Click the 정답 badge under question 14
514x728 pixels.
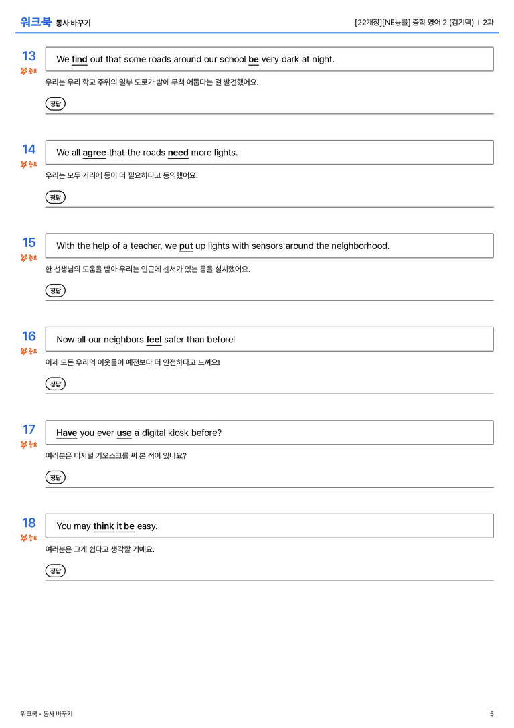pyautogui.click(x=55, y=198)
